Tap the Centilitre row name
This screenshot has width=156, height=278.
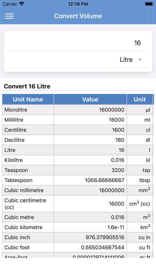pyautogui.click(x=15, y=130)
